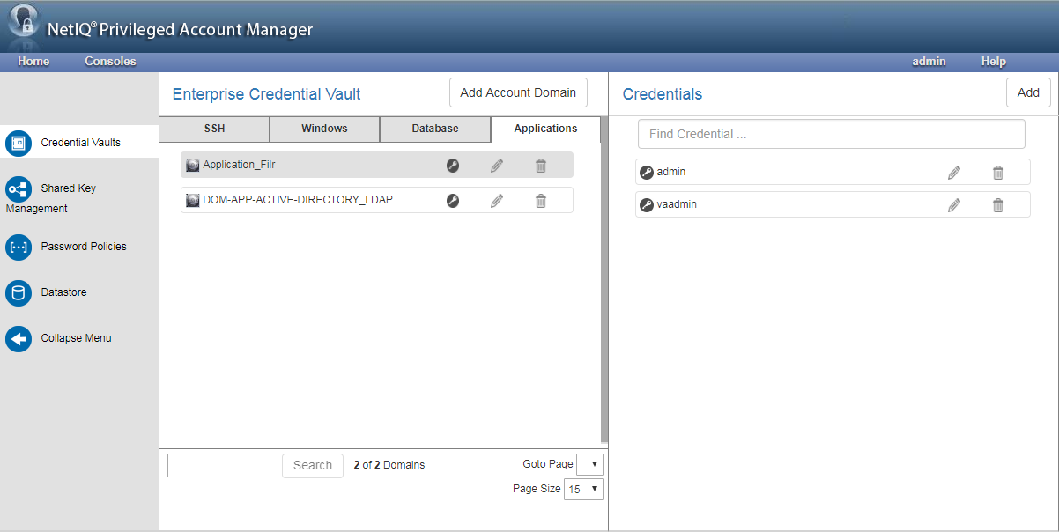Screen dimensions: 1059x532
Task: Edit the DOM-APP-ACTIVE-DIRECTORY_LDAP domain with pencil
Action: pyautogui.click(x=497, y=200)
